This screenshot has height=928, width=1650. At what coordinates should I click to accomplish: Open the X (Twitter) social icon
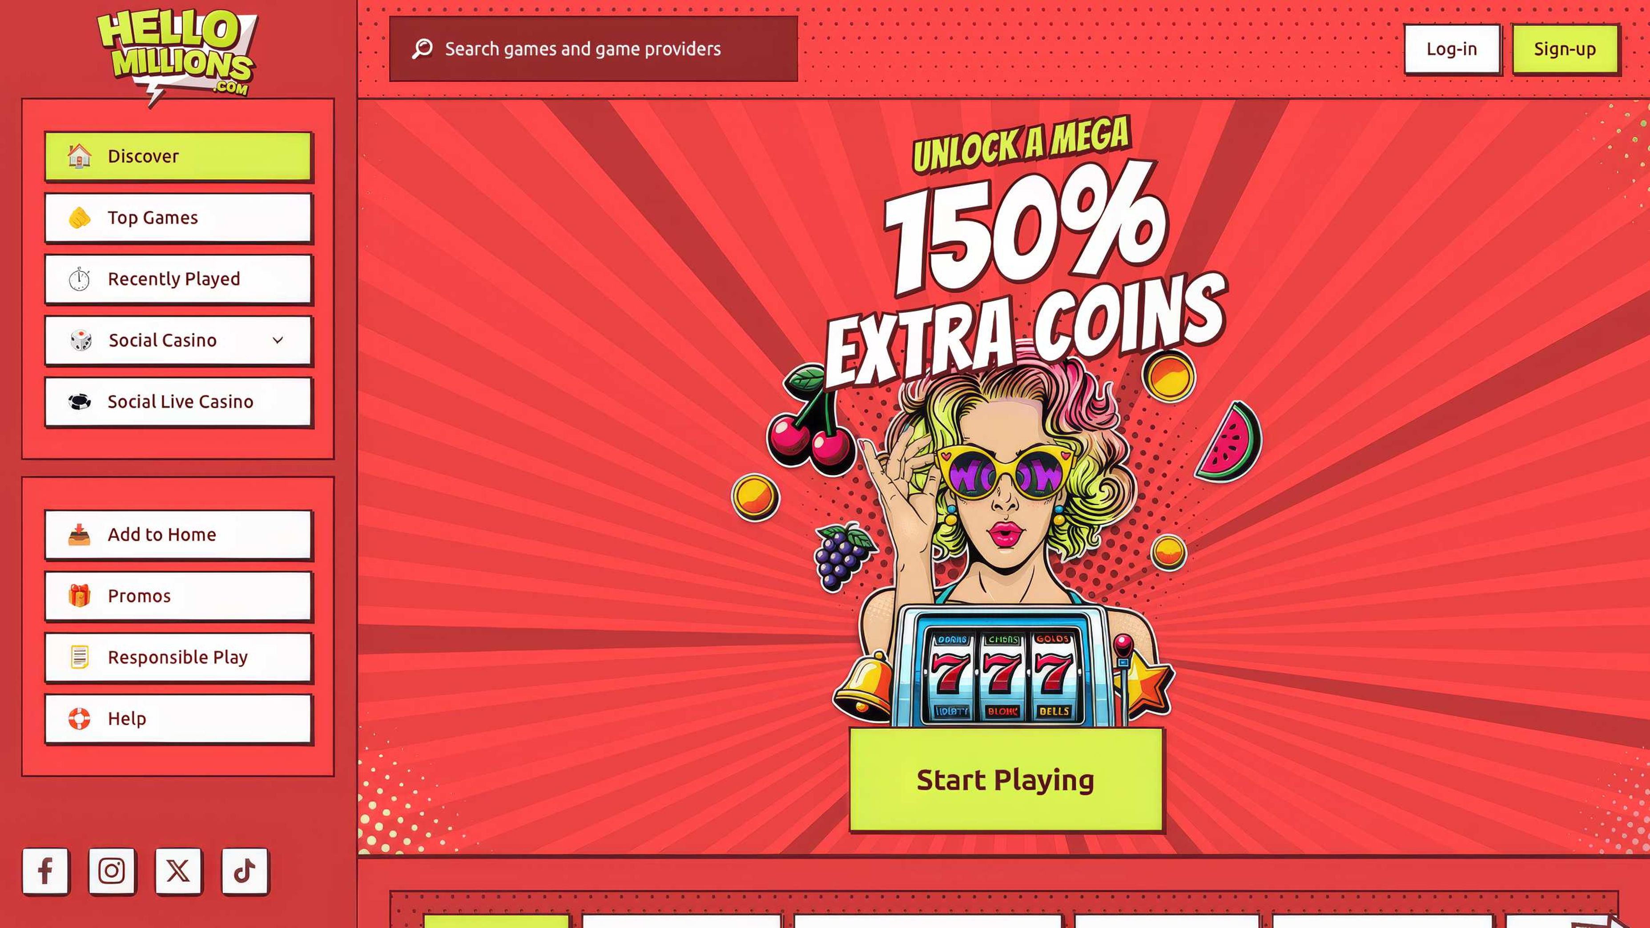[178, 870]
